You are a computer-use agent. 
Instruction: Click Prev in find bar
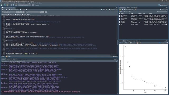[x=21, y=12]
